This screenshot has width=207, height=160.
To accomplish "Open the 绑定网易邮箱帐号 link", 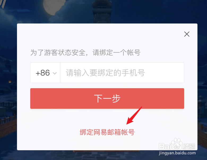I will 107,132.
